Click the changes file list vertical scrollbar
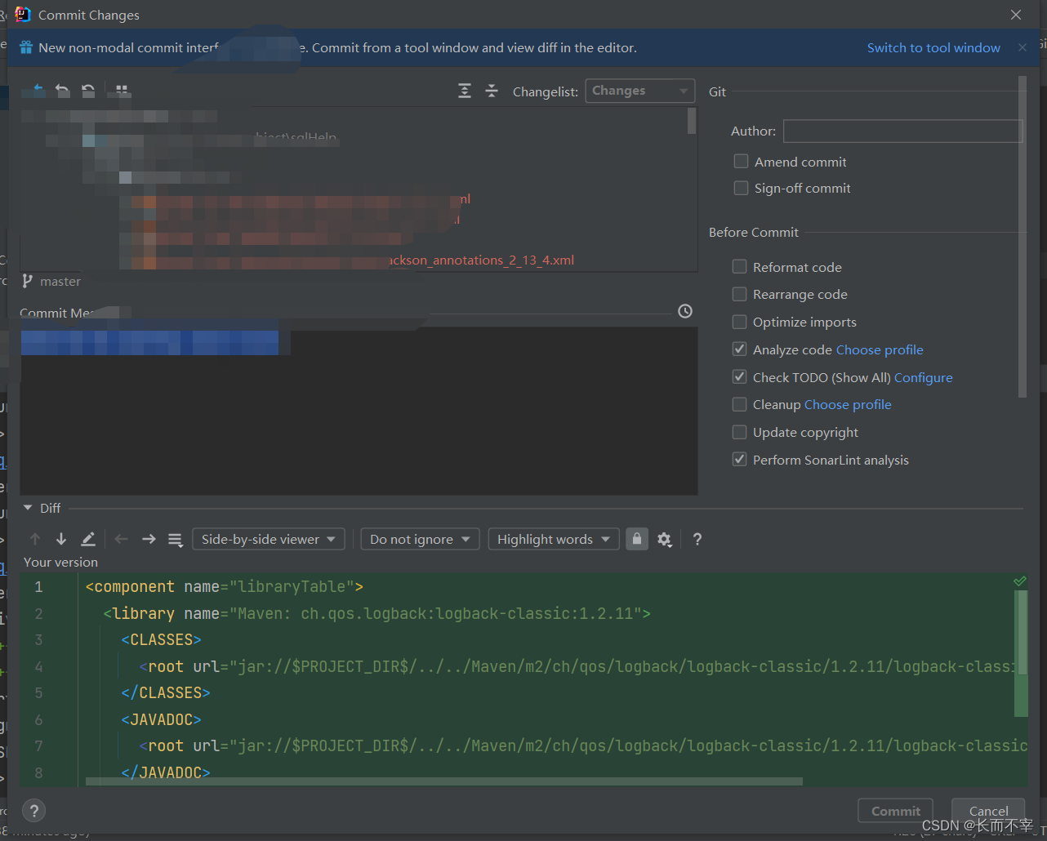The height and width of the screenshot is (841, 1047). coord(692,121)
